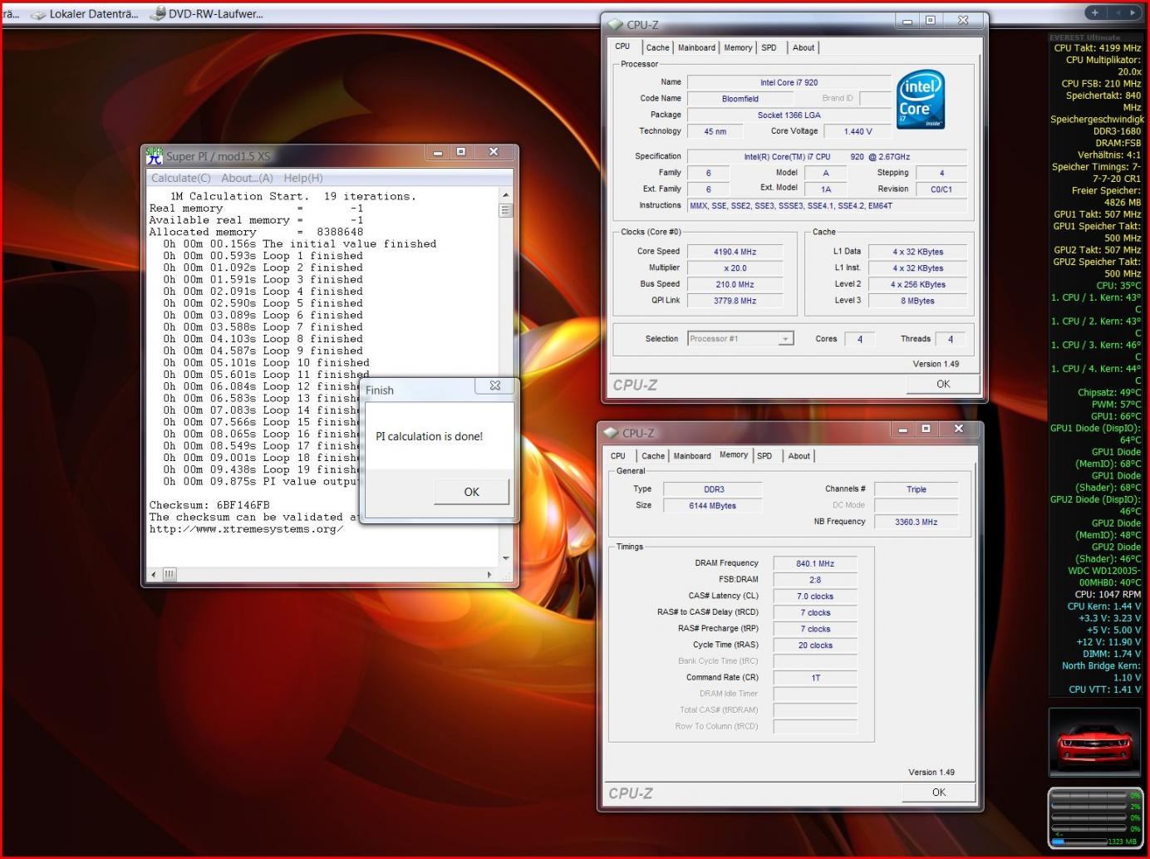Open the Mainboard tab in the lower CPU-Z window
The width and height of the screenshot is (1150, 859).
coord(692,456)
